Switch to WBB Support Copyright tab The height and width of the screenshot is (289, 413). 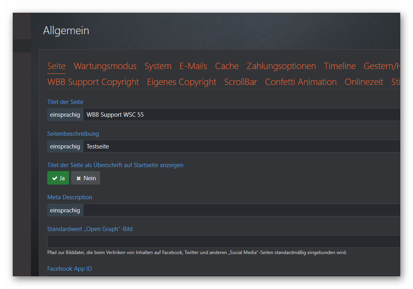93,82
